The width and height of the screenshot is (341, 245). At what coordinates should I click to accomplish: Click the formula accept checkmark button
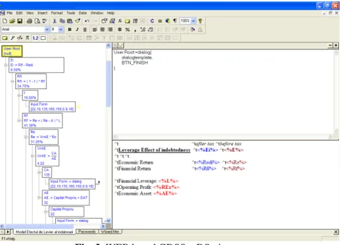coord(121,45)
